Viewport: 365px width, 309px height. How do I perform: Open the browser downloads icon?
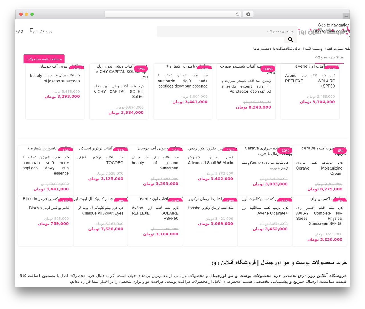[x=248, y=14]
